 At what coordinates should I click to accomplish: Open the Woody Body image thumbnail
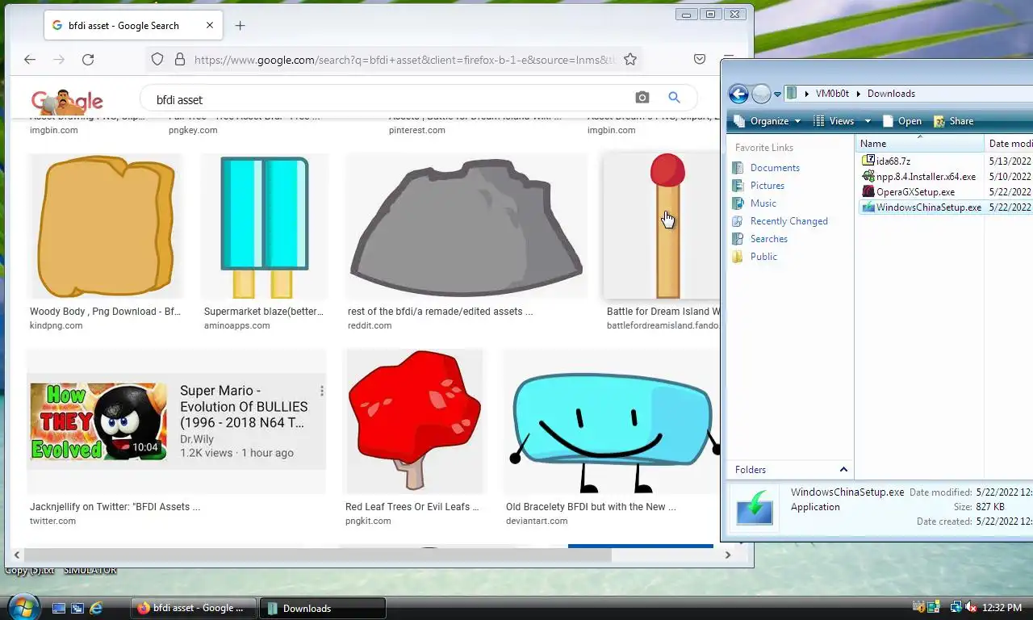click(x=105, y=227)
